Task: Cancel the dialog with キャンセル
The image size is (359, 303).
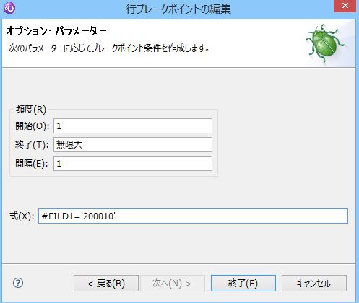Action: point(314,284)
